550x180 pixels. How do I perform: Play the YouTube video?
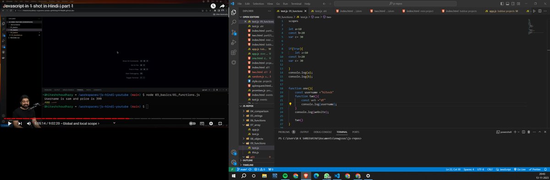[9, 123]
